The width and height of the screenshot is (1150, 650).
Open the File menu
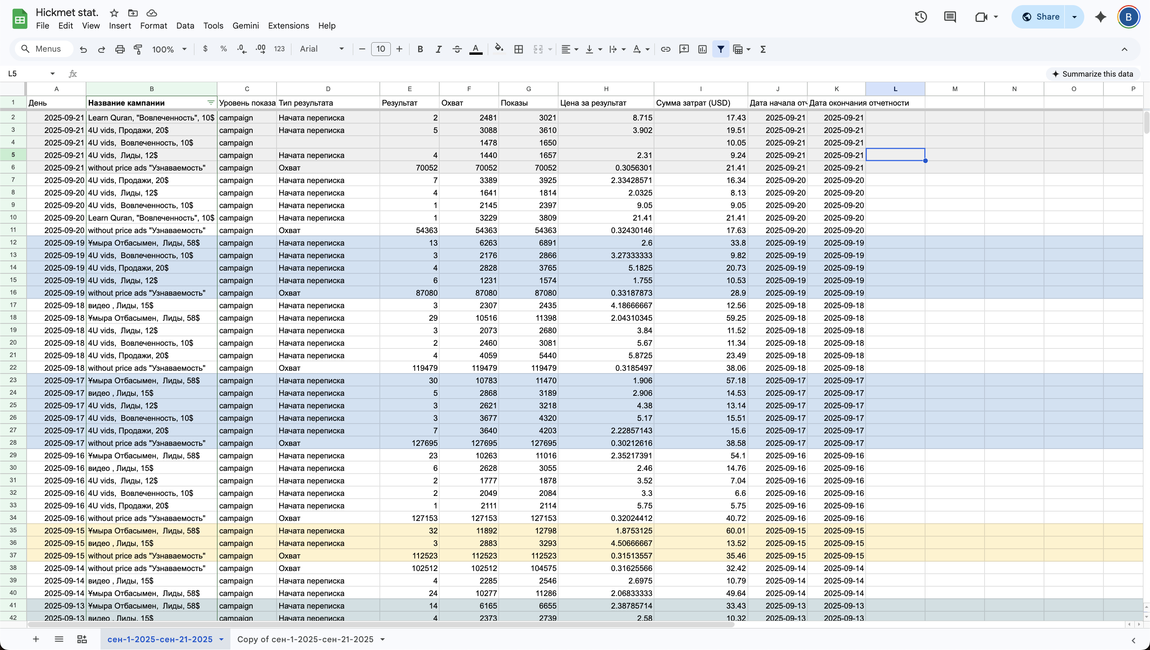tap(42, 26)
